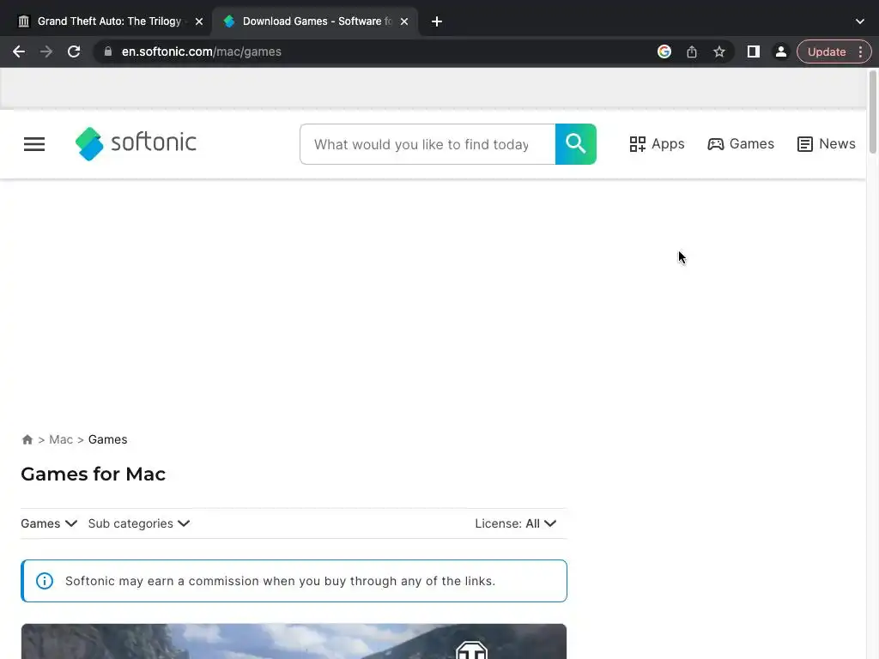
Task: Select the Download Games - Software tab
Action: [314, 21]
